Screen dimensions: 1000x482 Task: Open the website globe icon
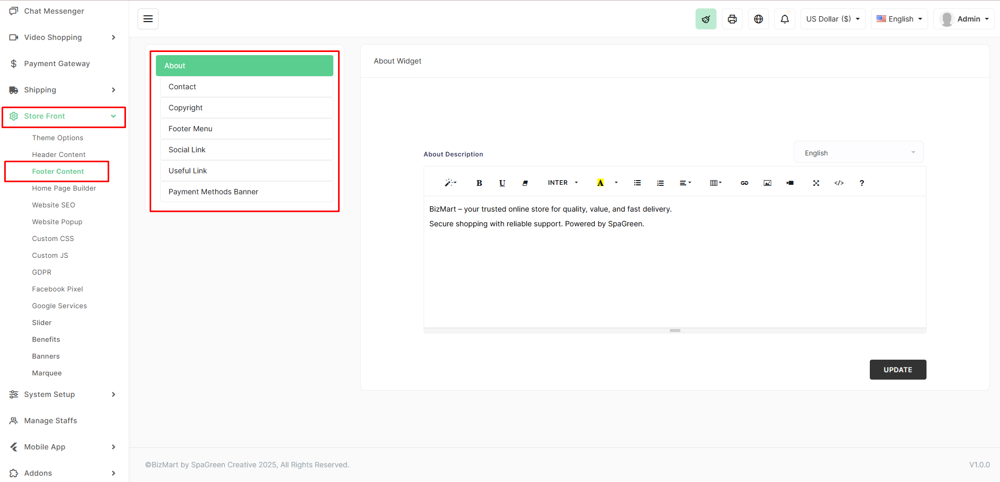[759, 18]
